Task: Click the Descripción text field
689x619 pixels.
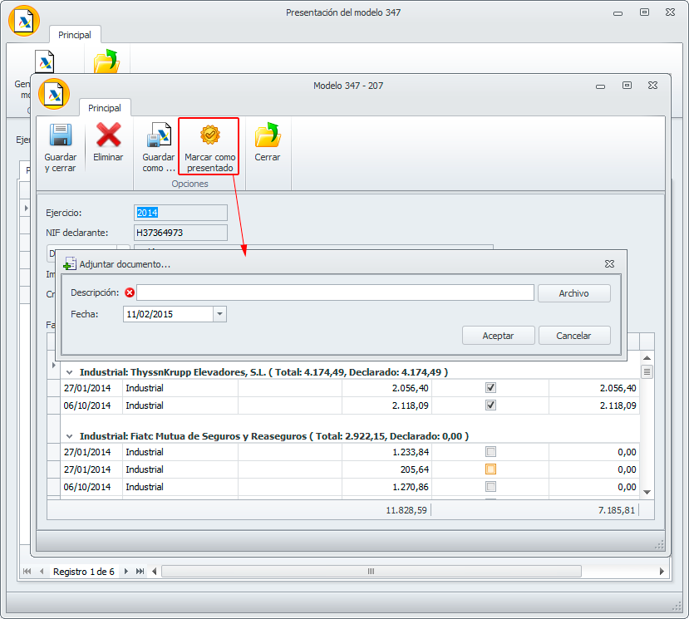Action: click(x=335, y=293)
